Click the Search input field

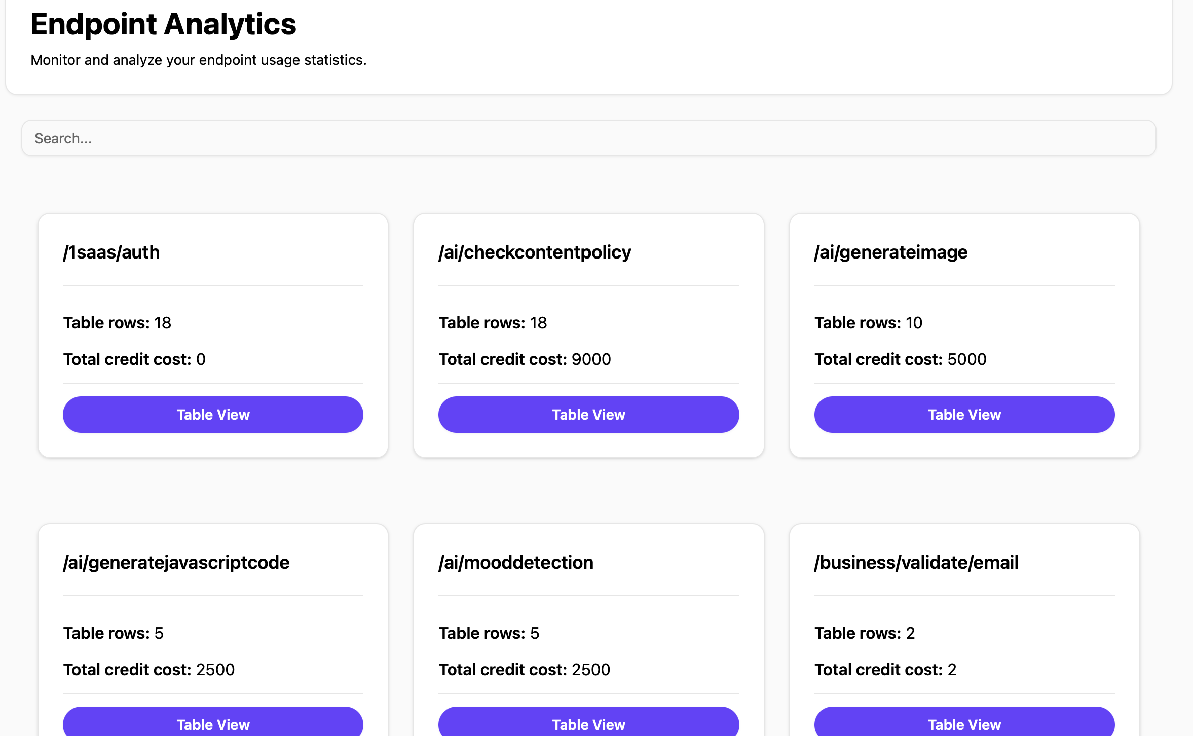(588, 138)
